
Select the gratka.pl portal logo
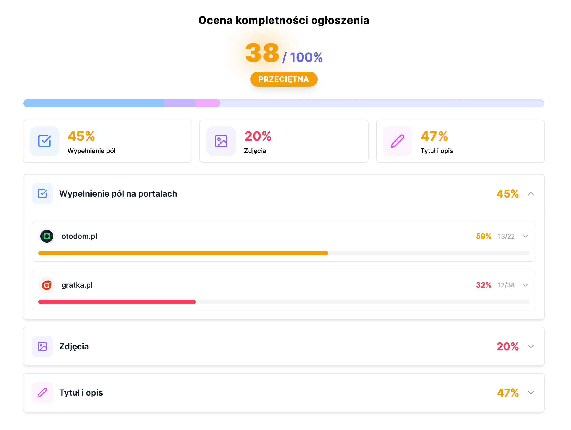pos(47,285)
